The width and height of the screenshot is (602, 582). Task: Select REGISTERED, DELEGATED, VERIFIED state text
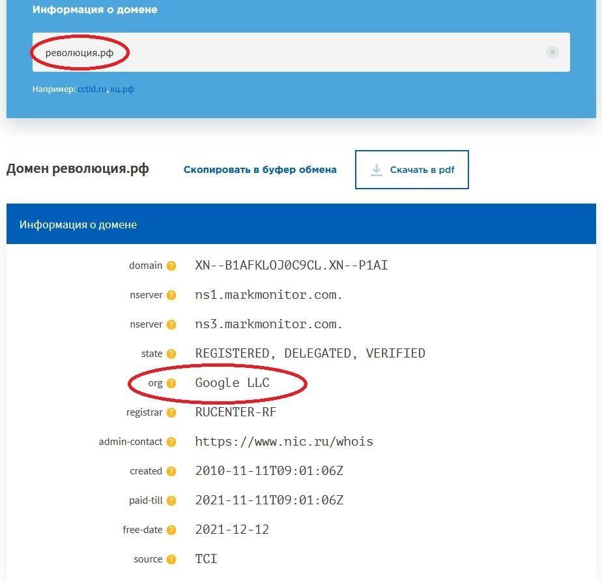[x=310, y=353]
